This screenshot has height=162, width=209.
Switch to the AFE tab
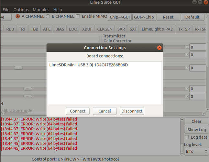tap(47, 29)
